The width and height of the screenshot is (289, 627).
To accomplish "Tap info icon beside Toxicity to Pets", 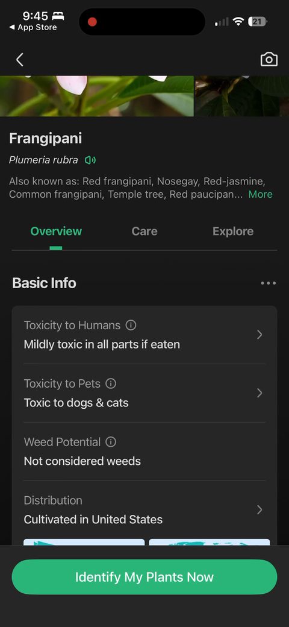I will (x=111, y=383).
